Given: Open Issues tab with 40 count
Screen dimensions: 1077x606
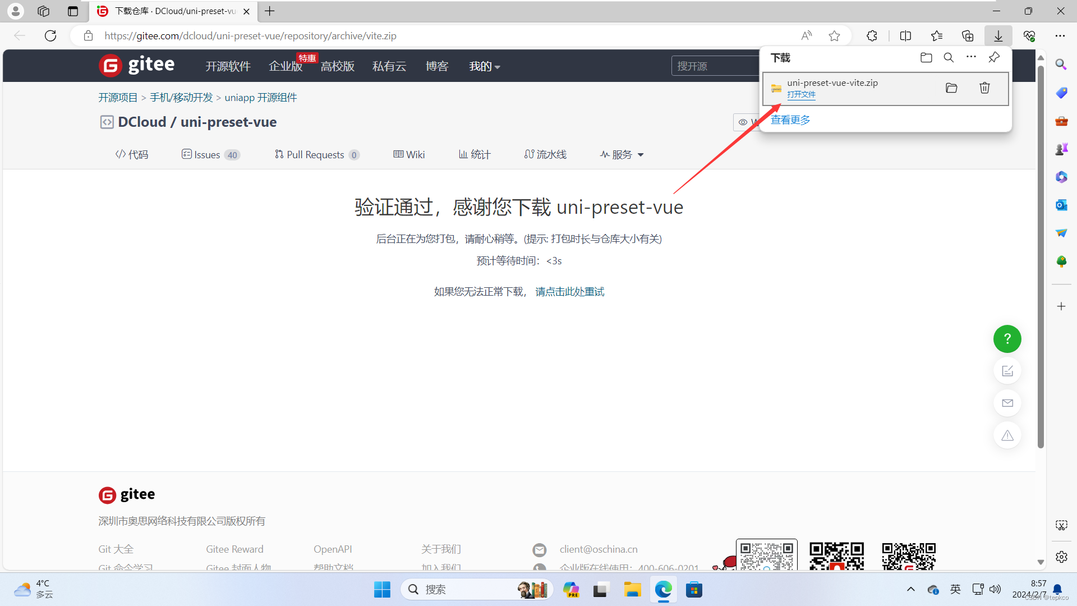Looking at the screenshot, I should tap(211, 154).
